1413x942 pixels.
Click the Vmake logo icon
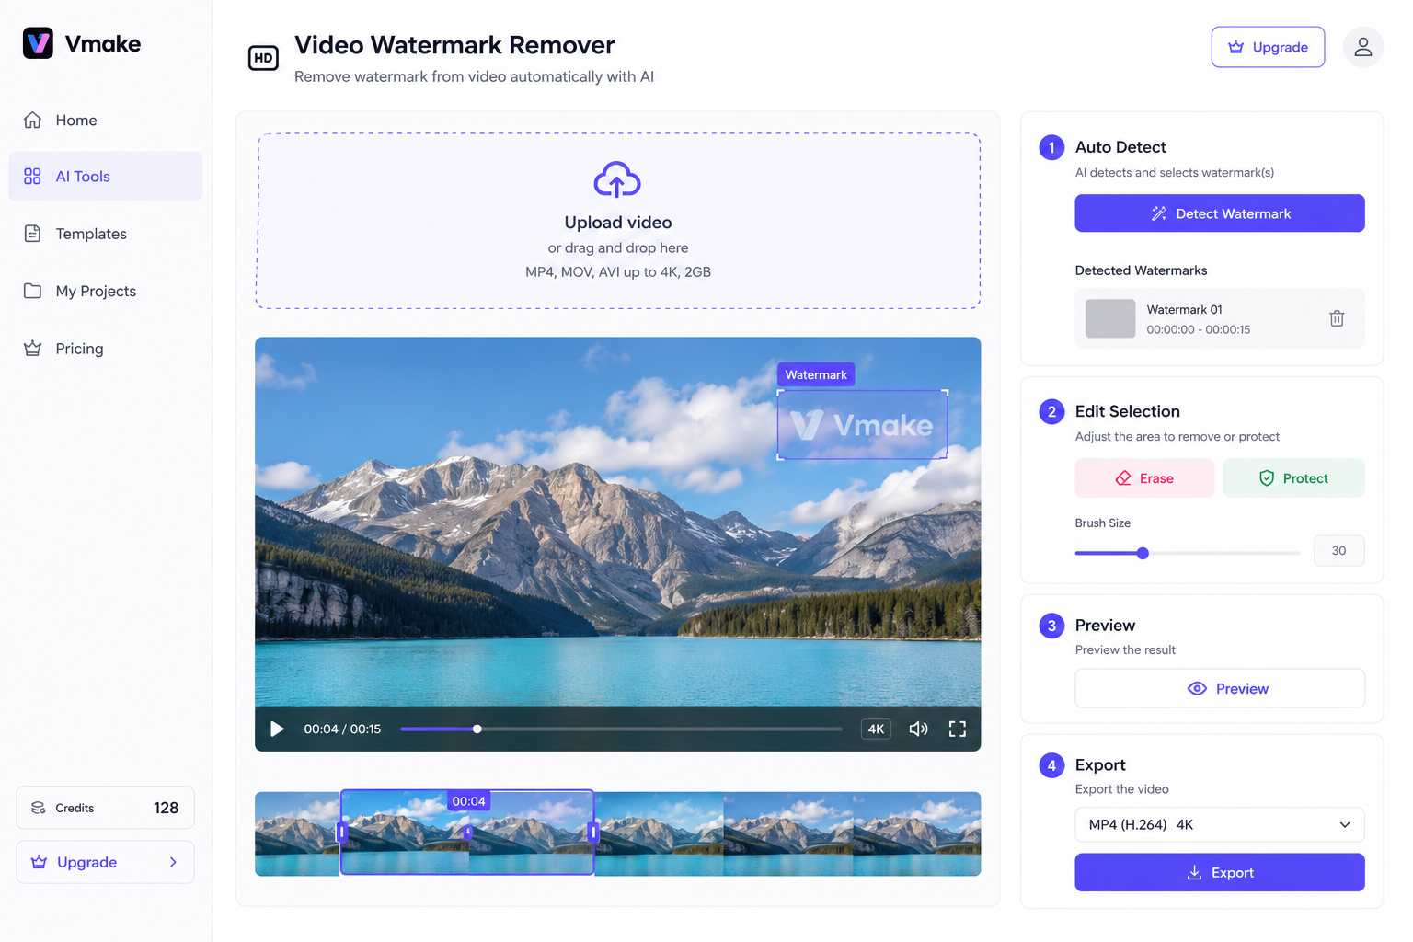pos(38,43)
